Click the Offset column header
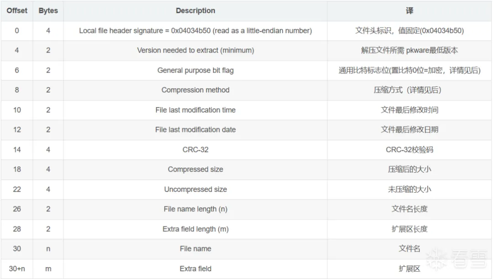This screenshot has width=493, height=279. click(x=17, y=11)
